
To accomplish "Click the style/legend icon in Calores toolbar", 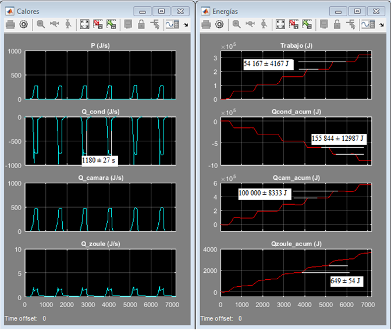I will (172, 24).
